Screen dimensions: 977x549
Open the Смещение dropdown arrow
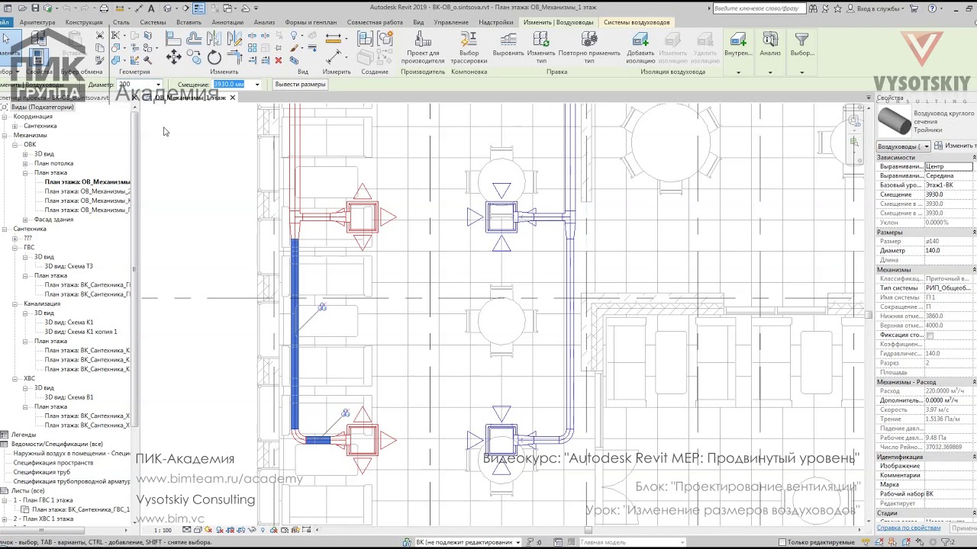click(x=256, y=85)
